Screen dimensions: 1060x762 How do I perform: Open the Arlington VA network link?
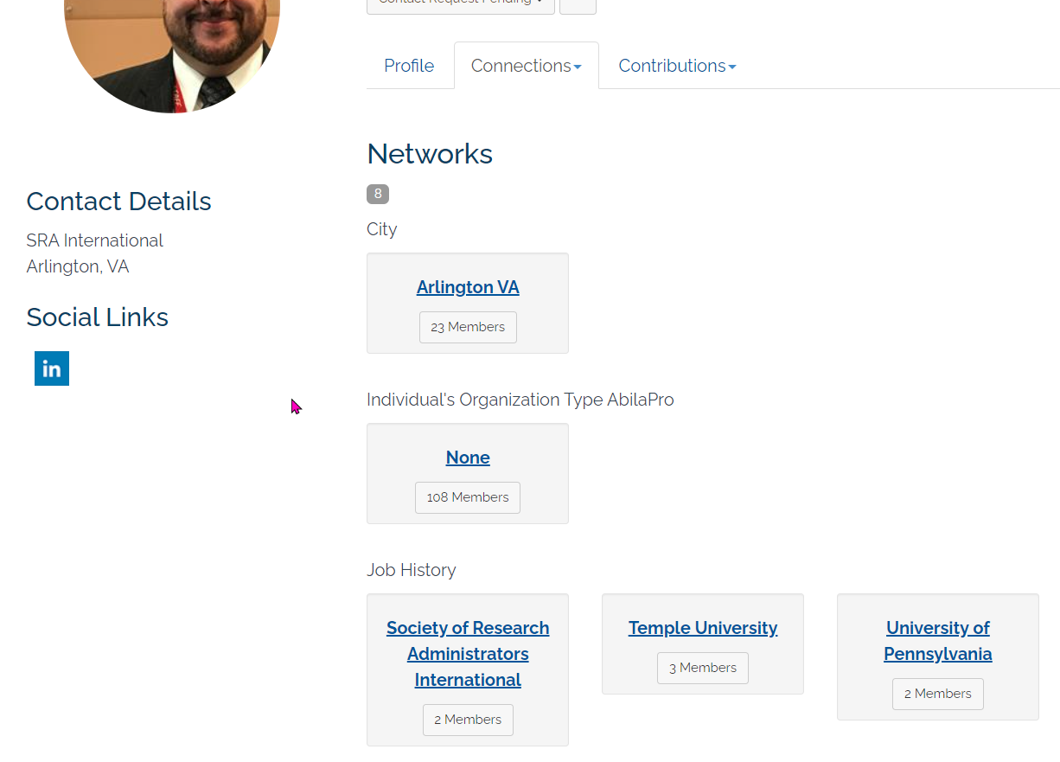[468, 287]
